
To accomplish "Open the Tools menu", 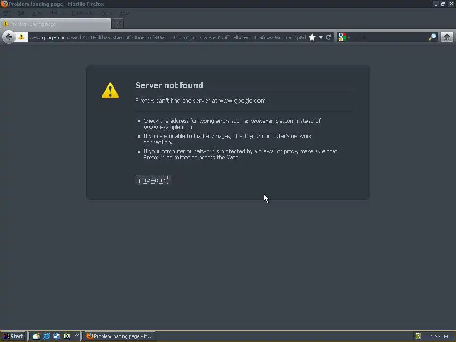I will [107, 13].
